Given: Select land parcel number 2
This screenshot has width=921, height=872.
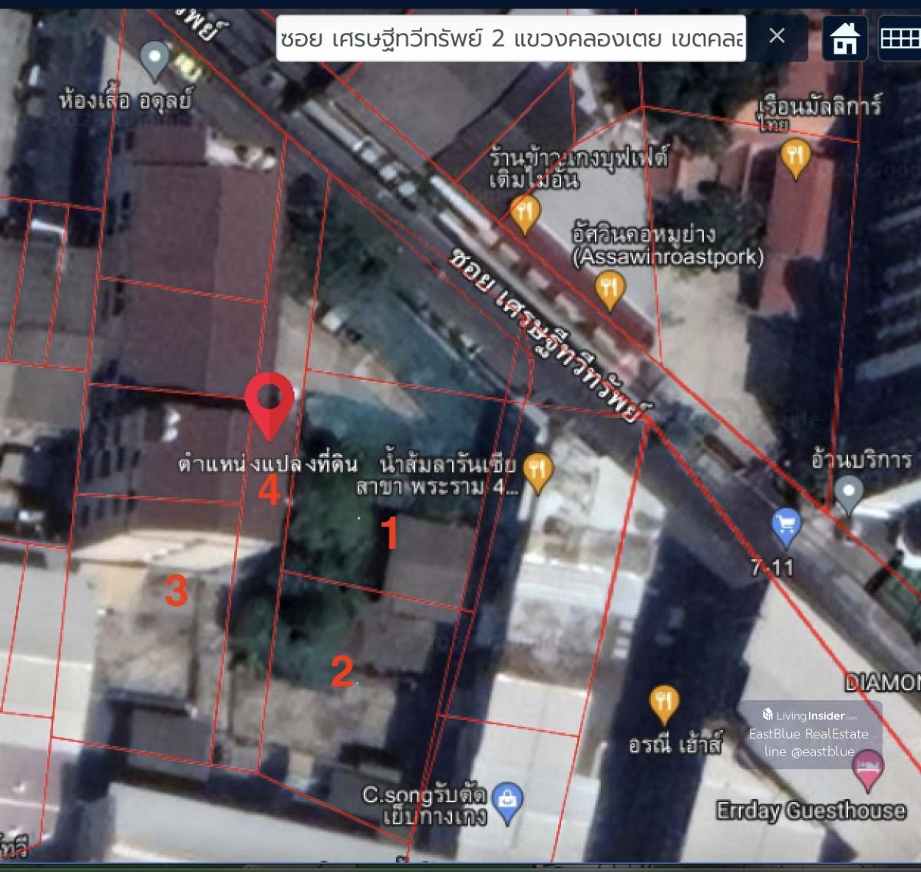Looking at the screenshot, I should click(342, 672).
